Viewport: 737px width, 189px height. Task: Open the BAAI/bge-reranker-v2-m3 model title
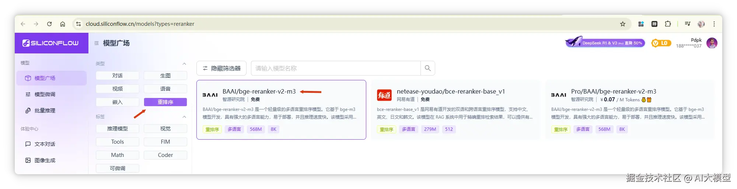click(x=259, y=91)
